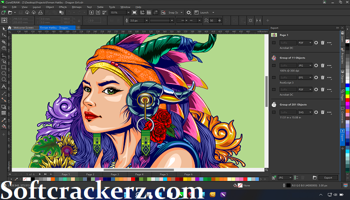
Task: Select the Transparency checker tool
Action: (x=4, y=113)
